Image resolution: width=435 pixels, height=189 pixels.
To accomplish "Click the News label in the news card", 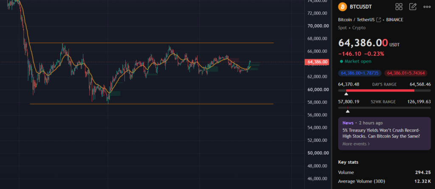I will [348, 123].
